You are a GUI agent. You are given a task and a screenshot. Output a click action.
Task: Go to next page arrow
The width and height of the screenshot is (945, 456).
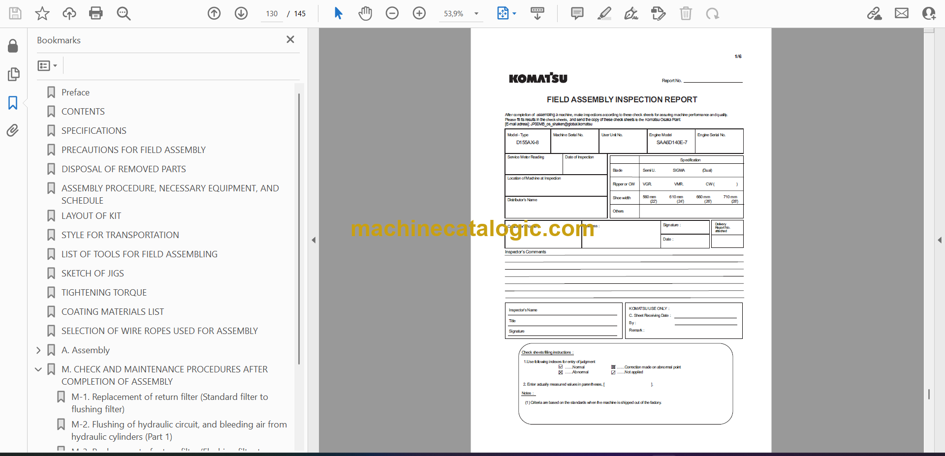tap(241, 13)
